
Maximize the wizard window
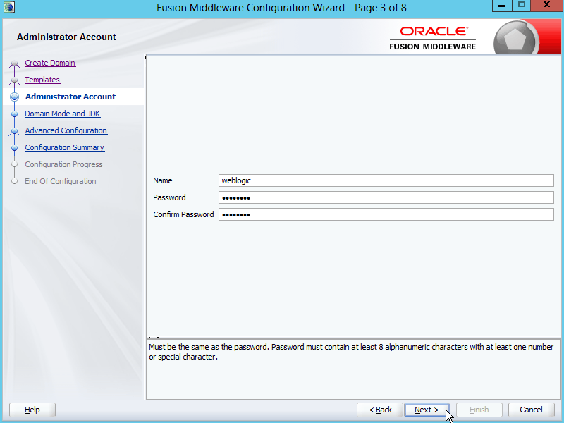[x=521, y=6]
